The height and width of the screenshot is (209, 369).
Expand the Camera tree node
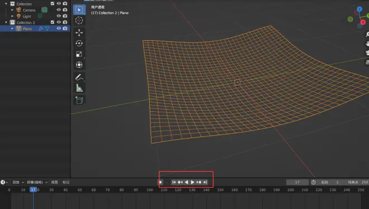pos(12,10)
